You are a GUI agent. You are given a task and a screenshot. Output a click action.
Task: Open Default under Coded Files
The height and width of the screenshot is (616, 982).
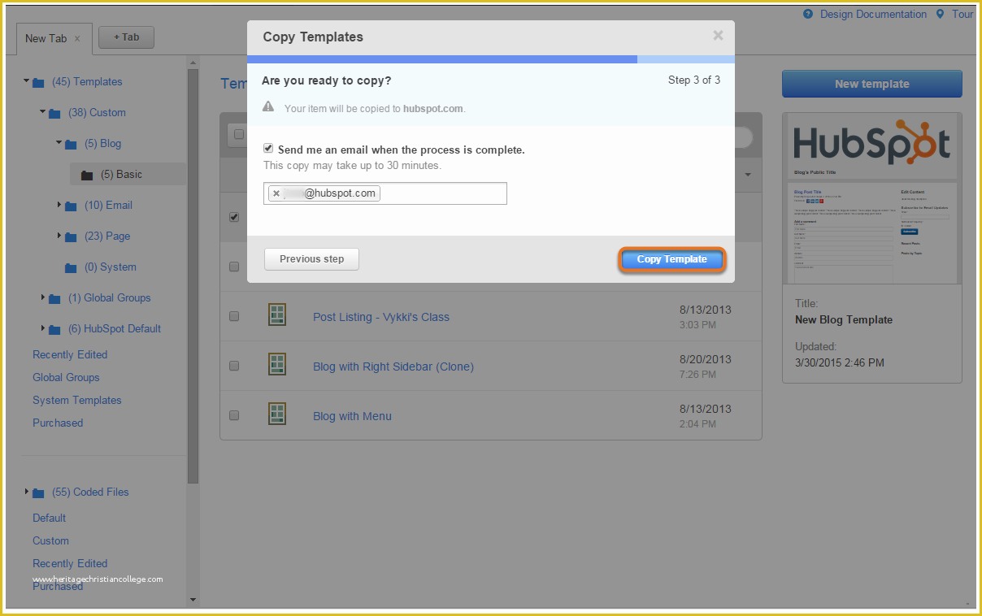[x=50, y=518]
